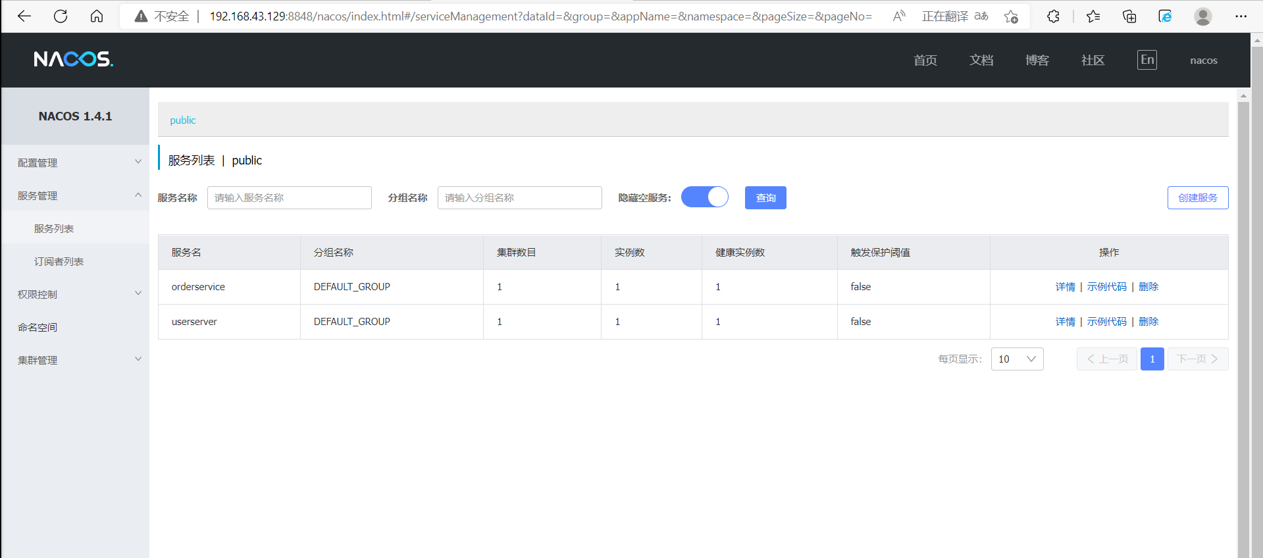Collapse the 服务管理 sidebar menu
Viewport: 1263px width, 558px height.
point(75,195)
